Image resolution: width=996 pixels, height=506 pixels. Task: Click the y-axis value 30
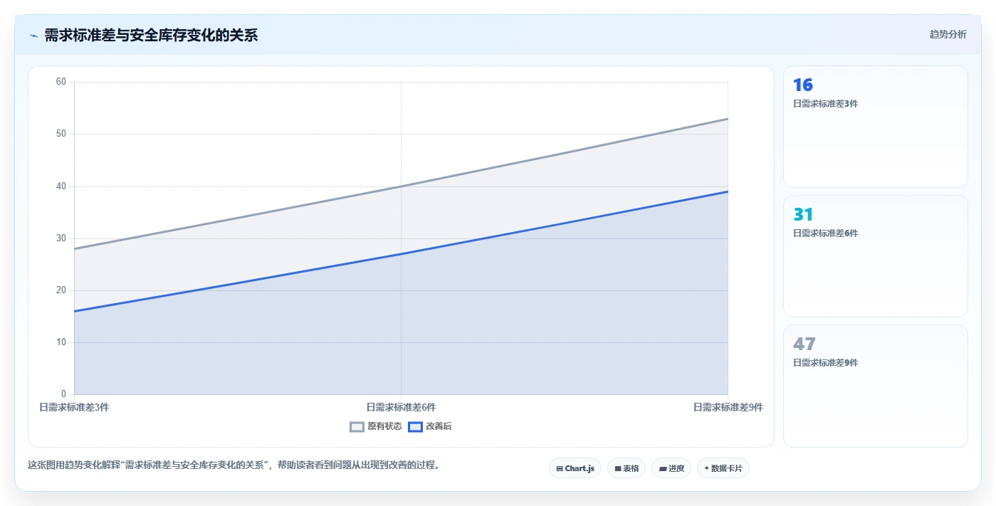61,238
